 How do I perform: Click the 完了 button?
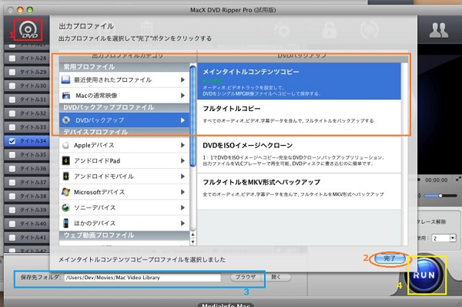(390, 258)
